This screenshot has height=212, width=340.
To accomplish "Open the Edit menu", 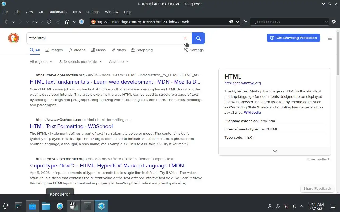I will (x=17, y=12).
